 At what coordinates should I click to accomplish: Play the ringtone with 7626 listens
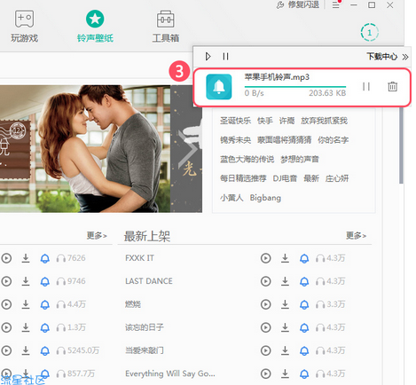6,258
